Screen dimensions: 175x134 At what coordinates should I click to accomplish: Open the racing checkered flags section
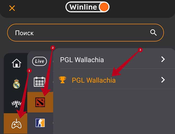pos(16,104)
